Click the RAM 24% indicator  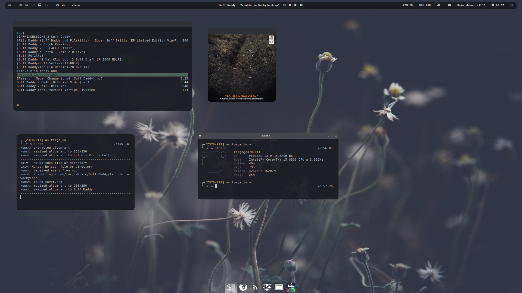425,5
